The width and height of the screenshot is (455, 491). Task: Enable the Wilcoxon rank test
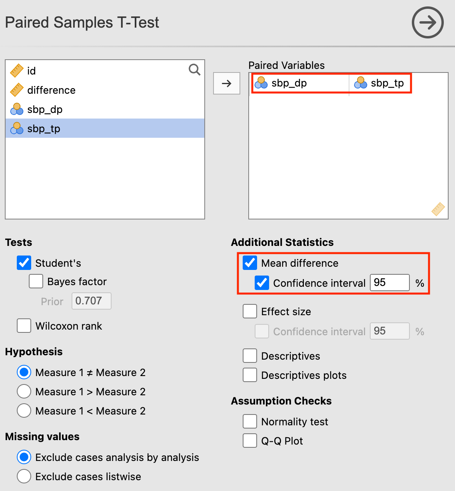[x=24, y=326]
